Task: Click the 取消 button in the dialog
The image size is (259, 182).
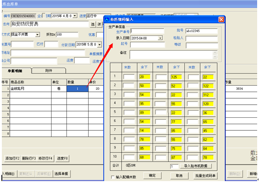Action: tap(179, 175)
